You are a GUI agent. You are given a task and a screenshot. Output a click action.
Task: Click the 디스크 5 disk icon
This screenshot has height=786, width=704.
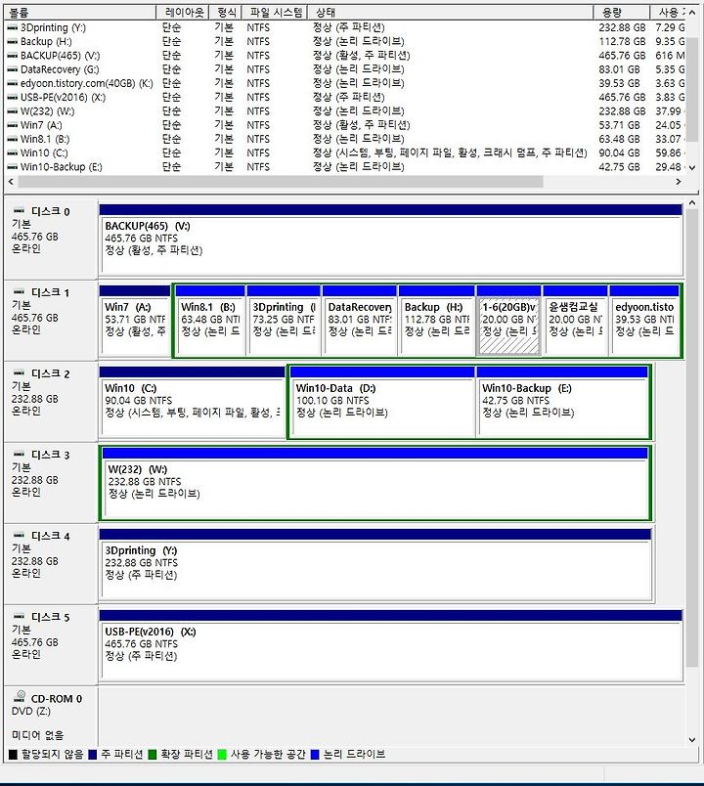[19, 617]
